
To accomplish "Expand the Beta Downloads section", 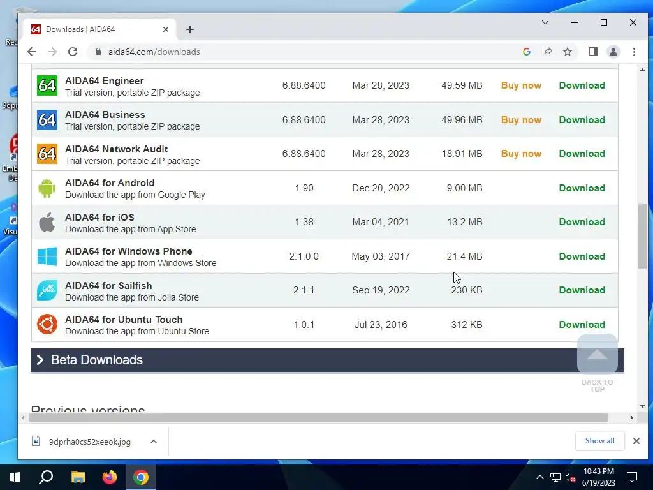I will [327, 360].
